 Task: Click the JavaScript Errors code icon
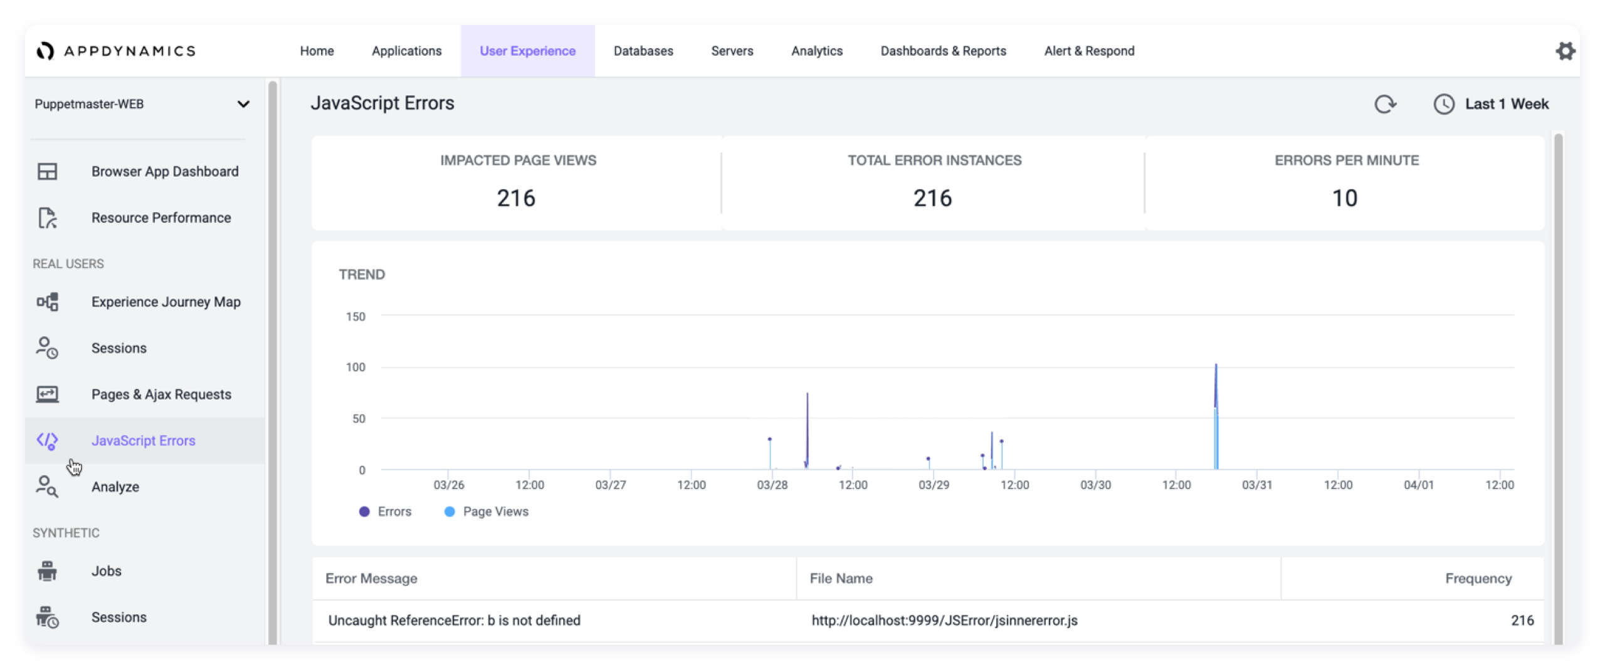click(47, 441)
